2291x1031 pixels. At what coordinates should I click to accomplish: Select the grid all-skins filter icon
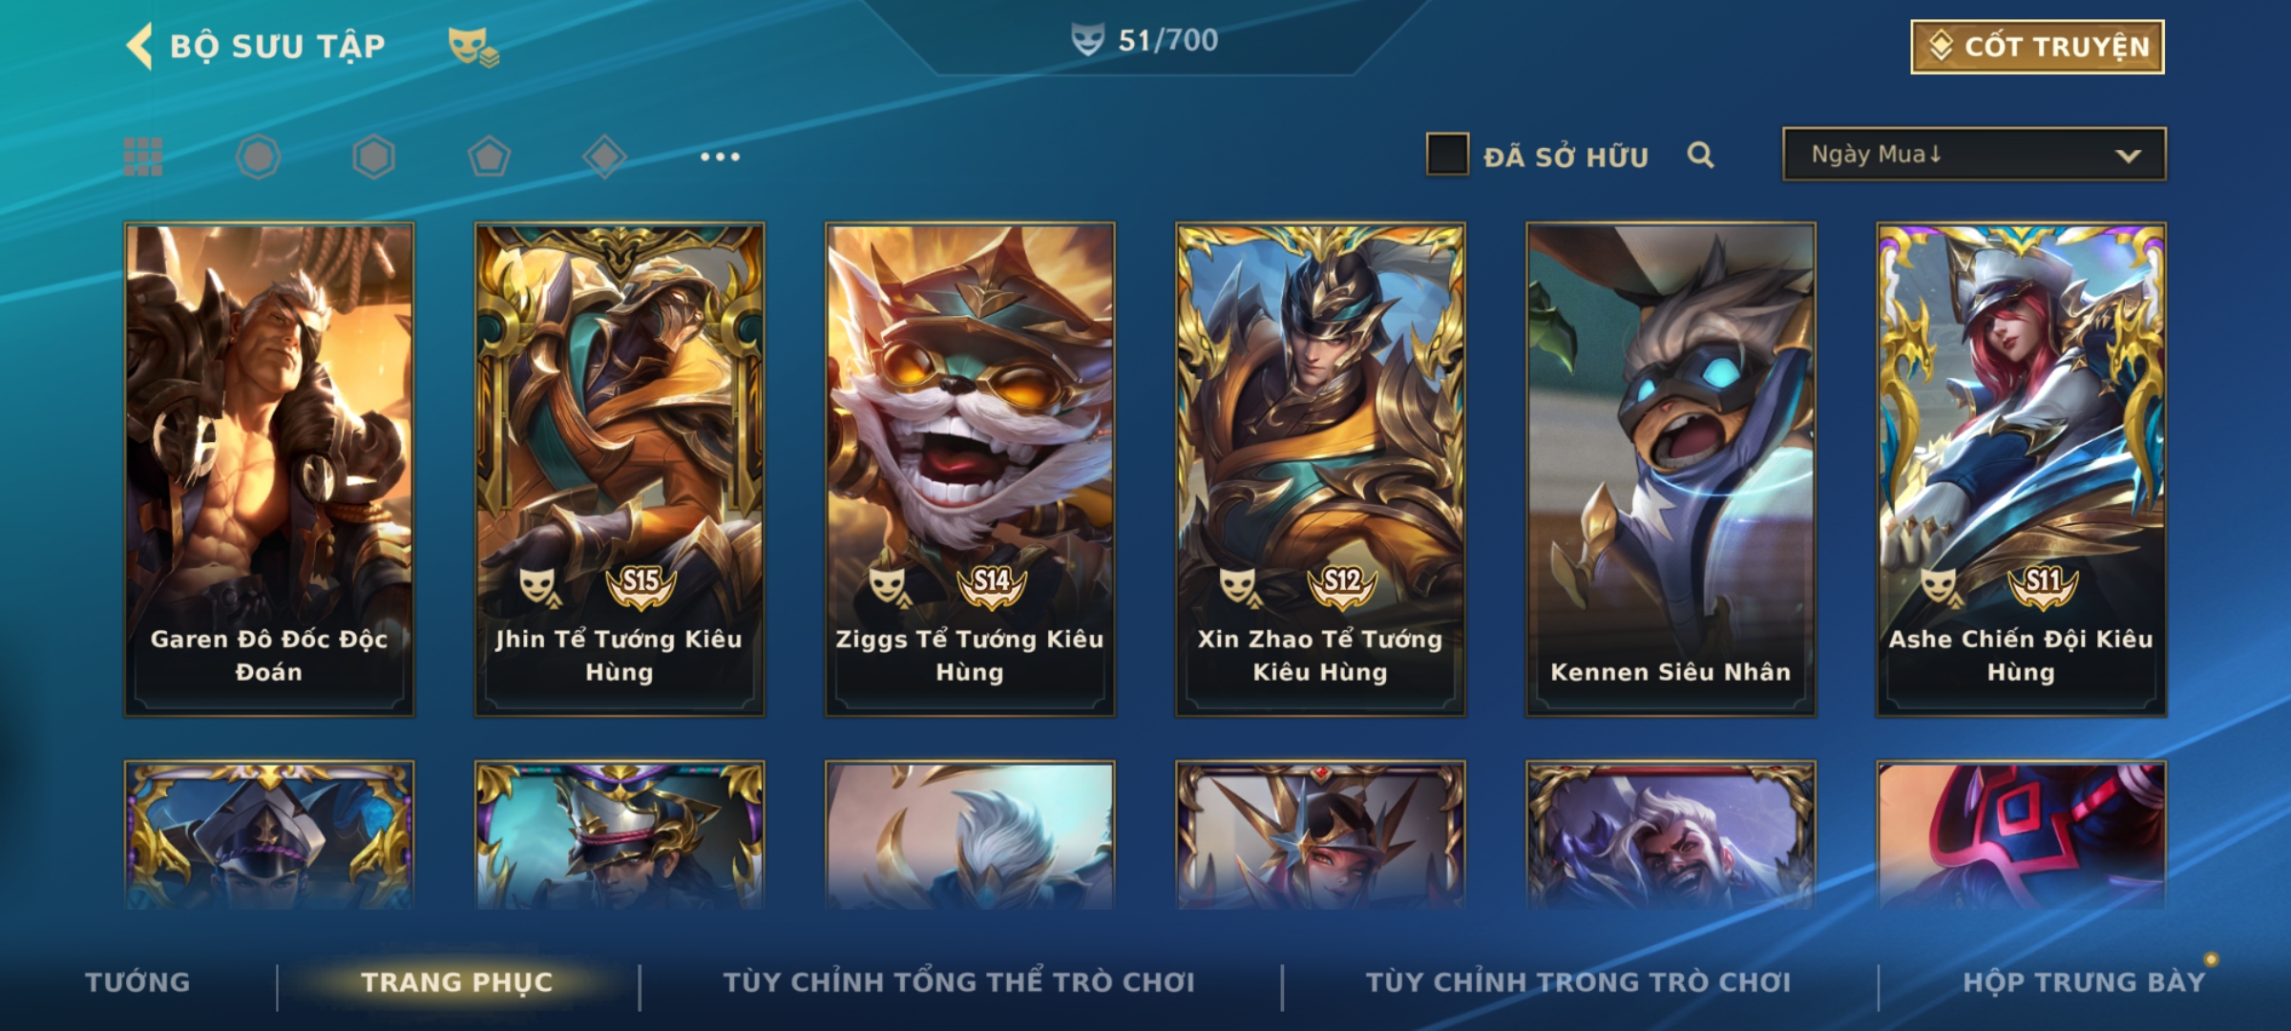coord(143,157)
